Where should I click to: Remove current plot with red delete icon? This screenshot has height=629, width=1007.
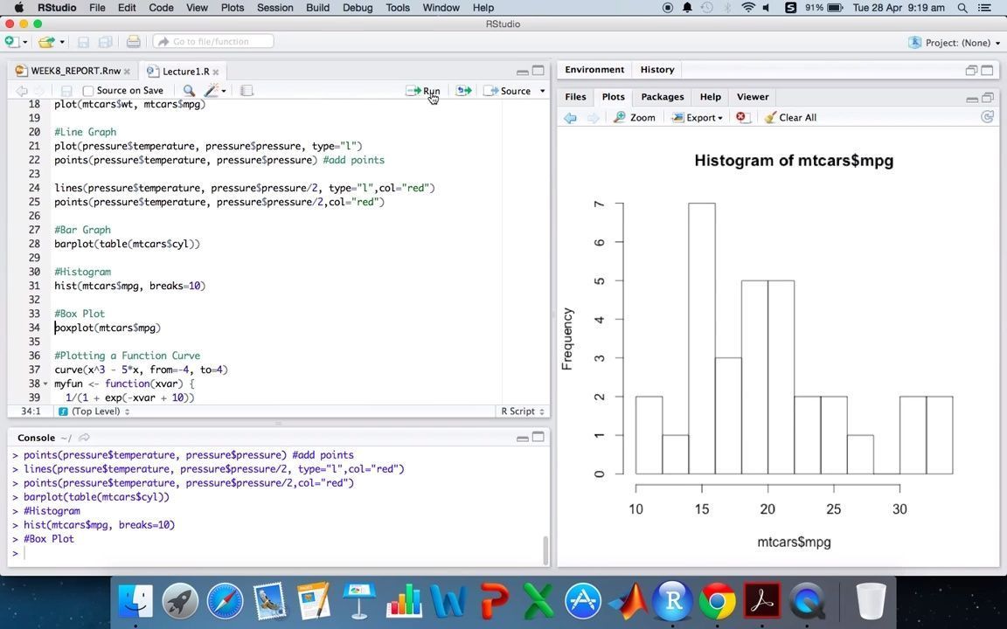click(741, 117)
